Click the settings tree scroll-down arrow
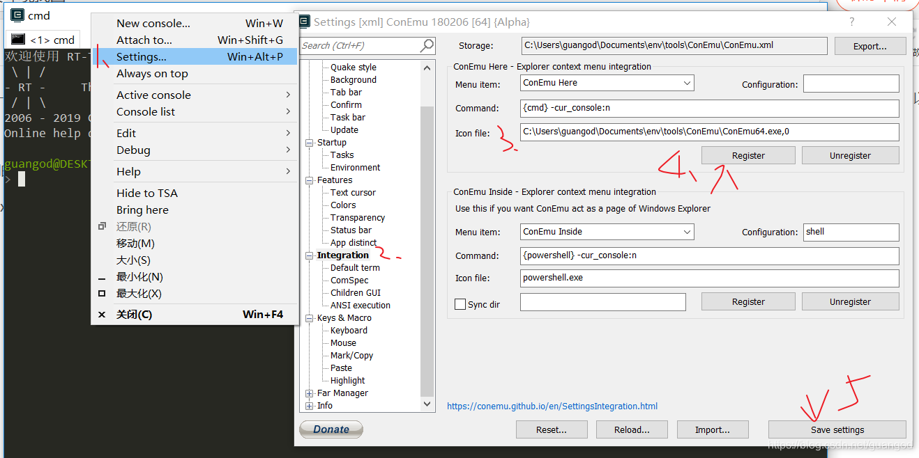 (427, 404)
